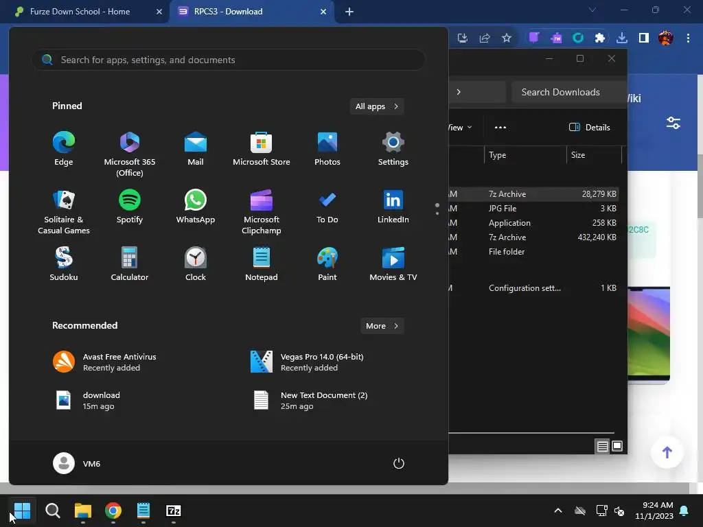Open the To Do app
Screen dimensions: 703x527
pyautogui.click(x=327, y=207)
